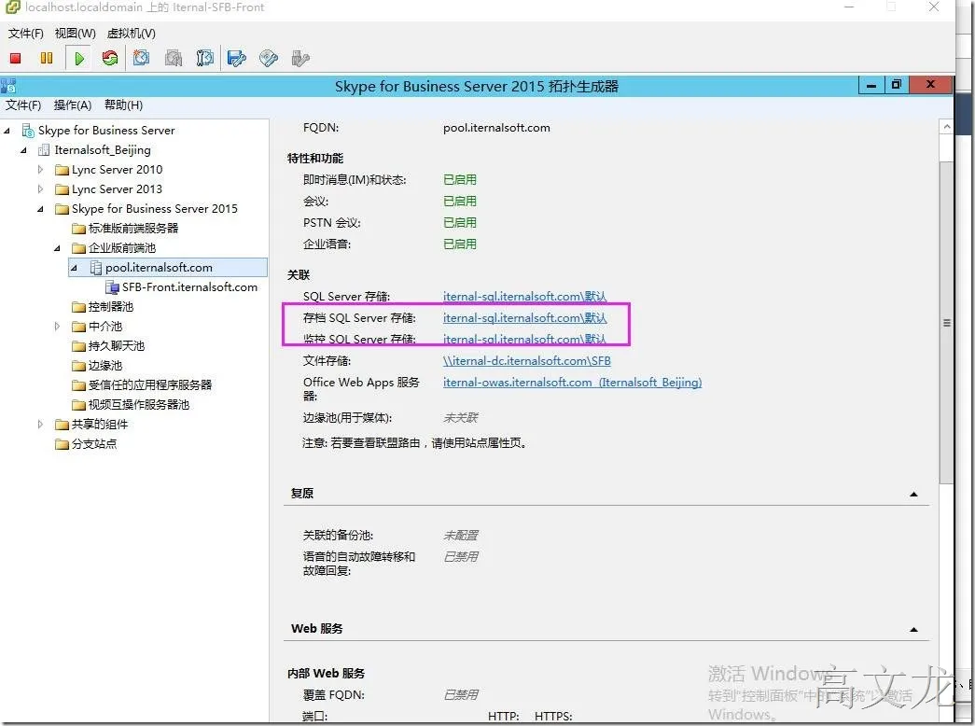
Task: Collapse the Skype for Business Server 2015 node
Action: (40, 209)
